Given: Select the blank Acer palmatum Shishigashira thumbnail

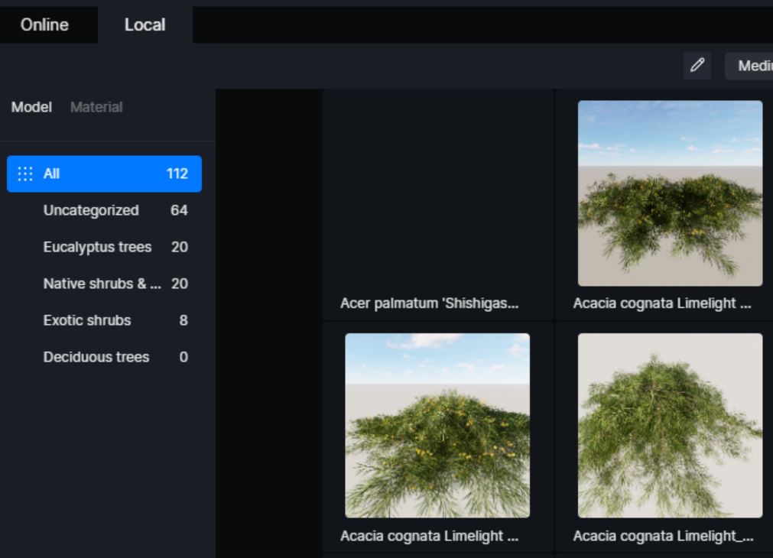Looking at the screenshot, I should point(437,193).
